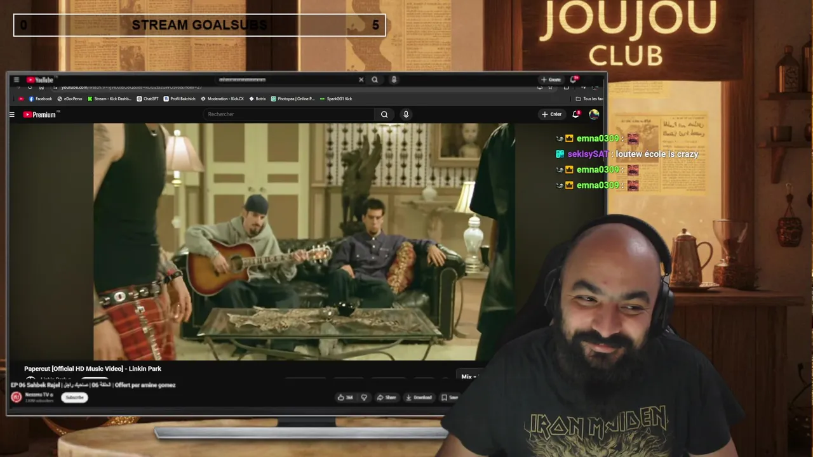Click the Share button under the video
813x457 pixels.
pyautogui.click(x=386, y=397)
